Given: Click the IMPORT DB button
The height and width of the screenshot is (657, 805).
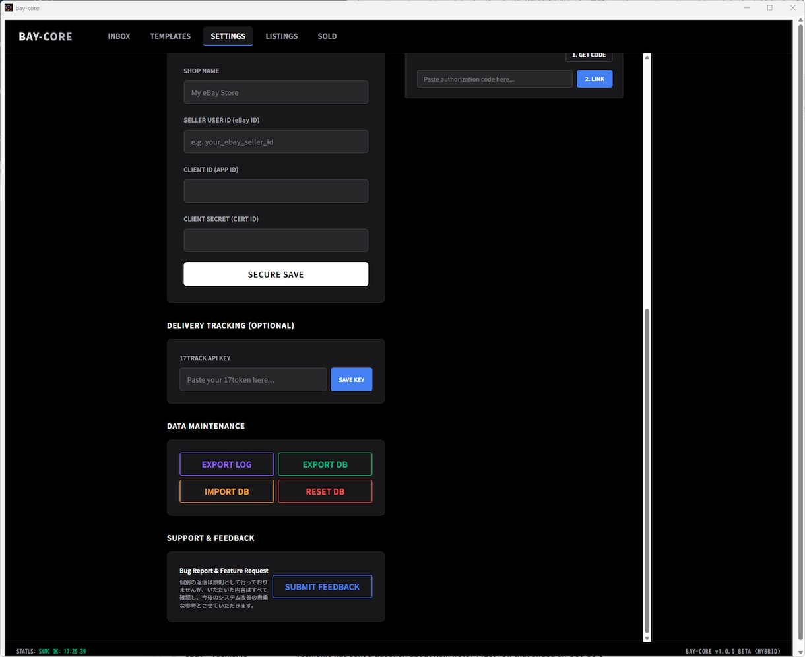Looking at the screenshot, I should click(x=227, y=491).
